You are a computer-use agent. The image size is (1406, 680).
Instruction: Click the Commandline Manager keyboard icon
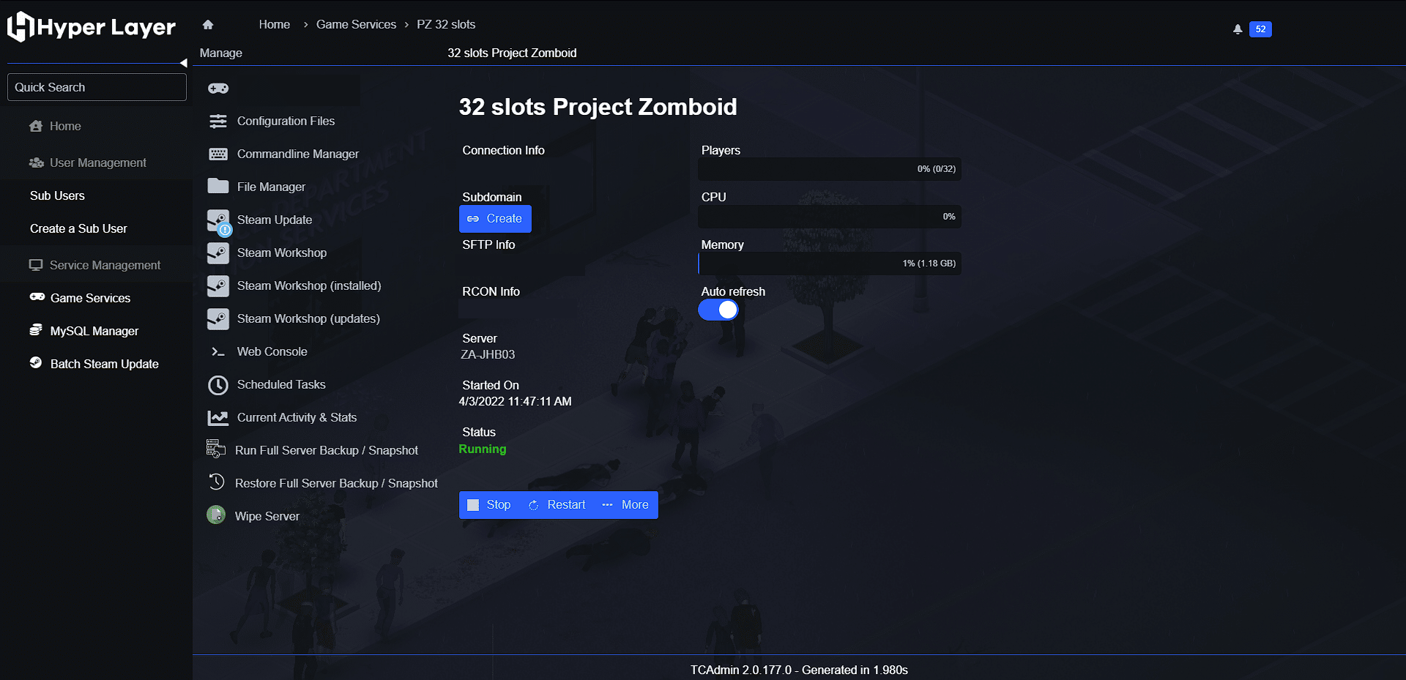point(218,154)
